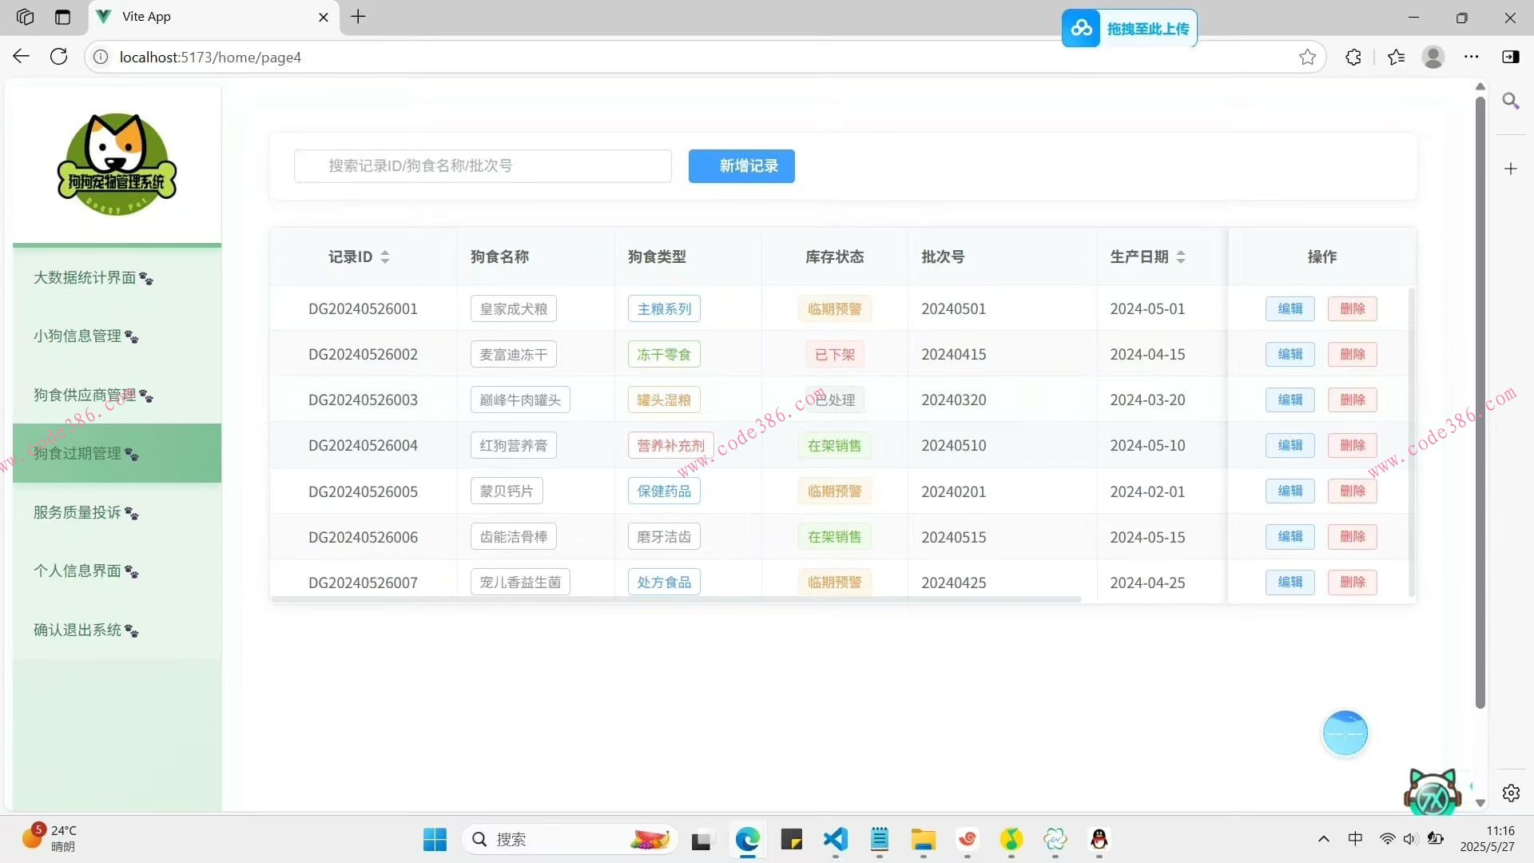
Task: Click the 新增记录 button
Action: click(x=741, y=166)
